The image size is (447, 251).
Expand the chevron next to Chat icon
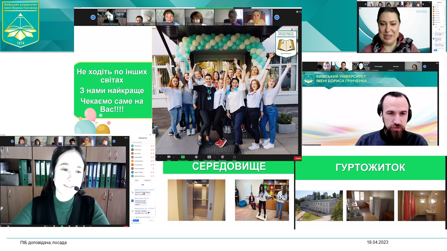pyautogui.click(x=174, y=157)
